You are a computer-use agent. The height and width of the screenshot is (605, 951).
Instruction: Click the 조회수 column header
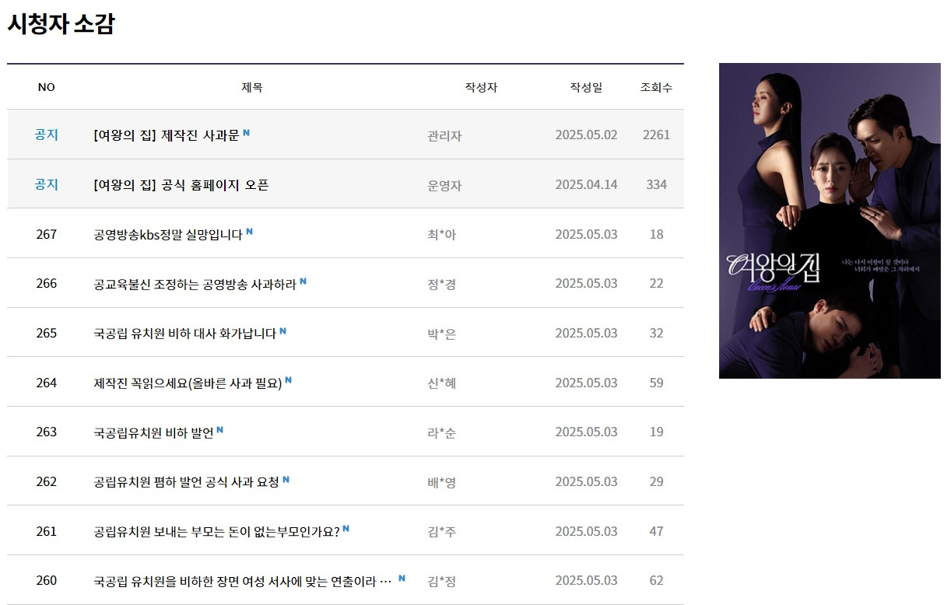tap(656, 87)
